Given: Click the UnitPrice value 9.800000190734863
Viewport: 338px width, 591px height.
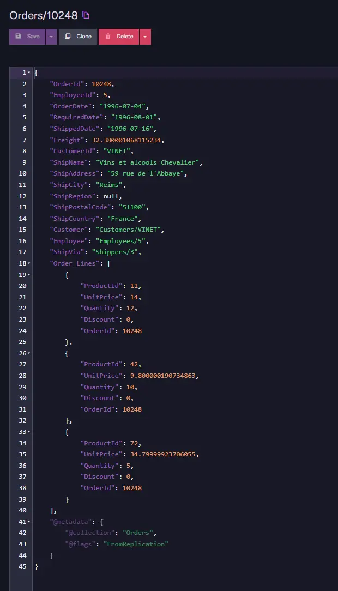Looking at the screenshot, I should (x=163, y=376).
